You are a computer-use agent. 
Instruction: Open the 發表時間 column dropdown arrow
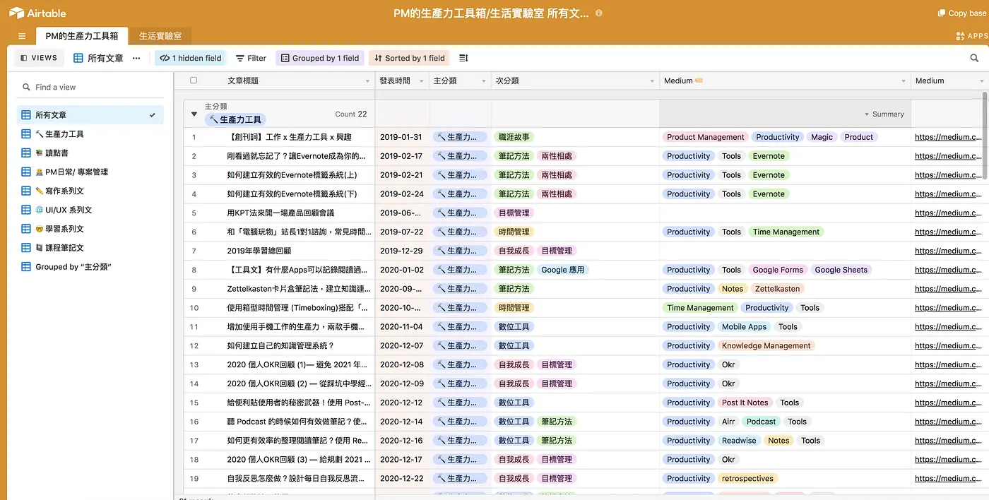point(422,81)
